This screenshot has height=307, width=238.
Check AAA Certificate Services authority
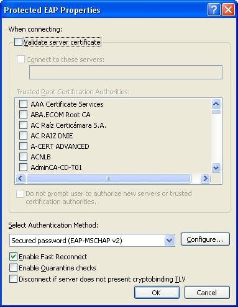(23, 104)
